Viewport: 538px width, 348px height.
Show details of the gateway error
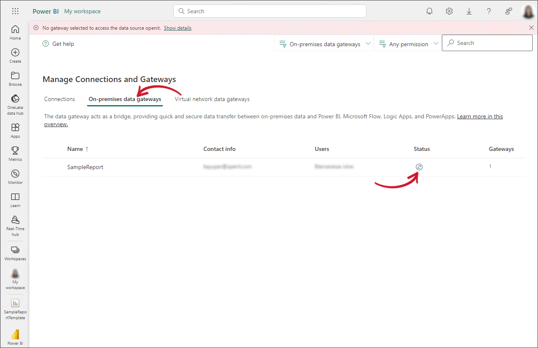pos(177,28)
